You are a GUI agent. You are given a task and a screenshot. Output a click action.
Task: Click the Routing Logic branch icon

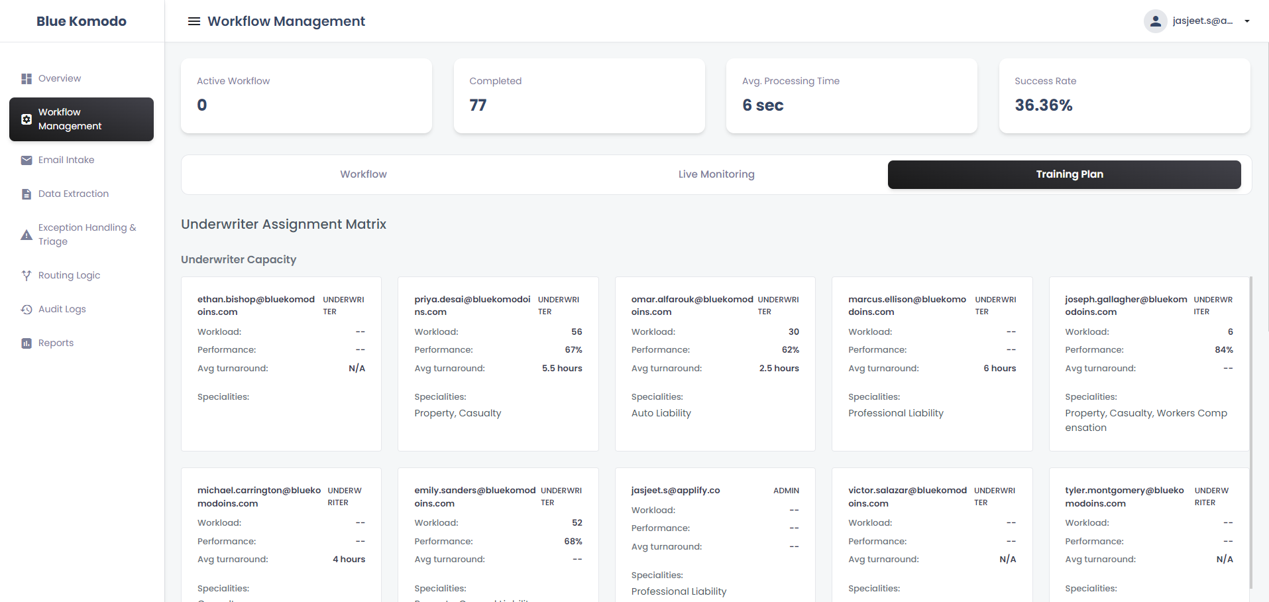point(27,276)
